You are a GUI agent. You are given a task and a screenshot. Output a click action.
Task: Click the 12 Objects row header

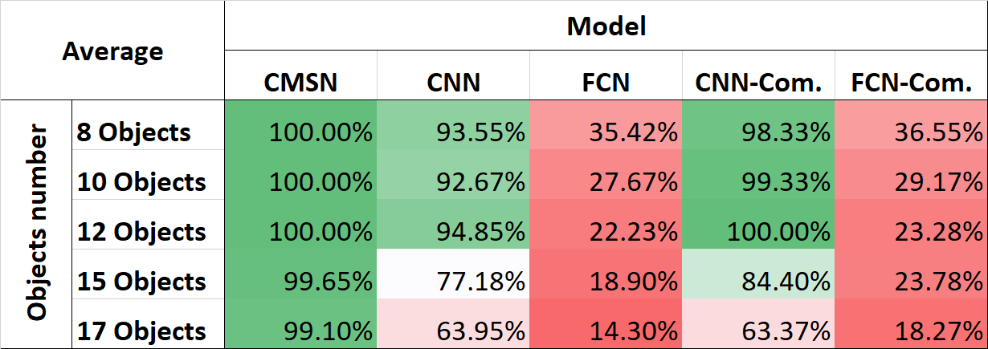tap(148, 232)
